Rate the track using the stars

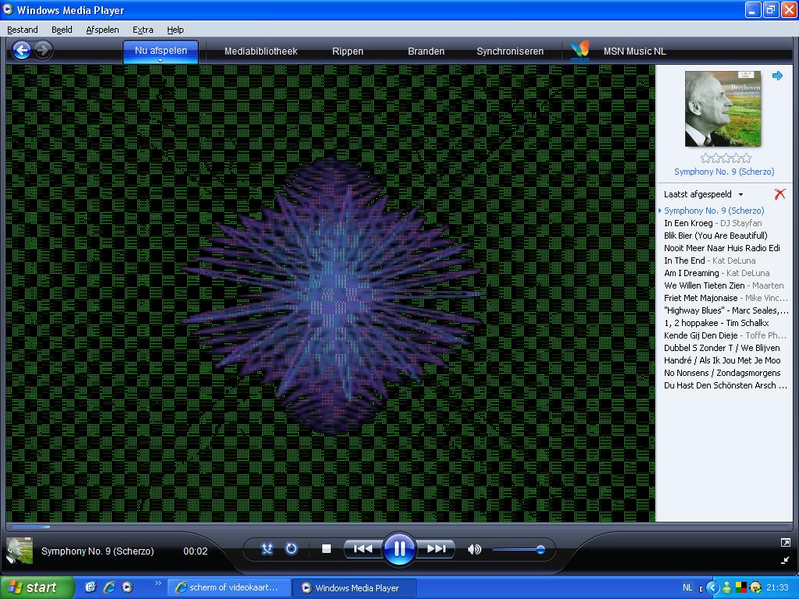726,158
